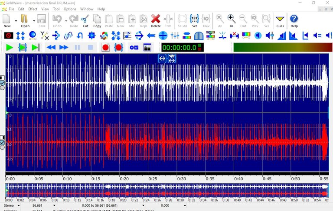Image resolution: width=333 pixels, height=211 pixels.
Task: Play the selection with bracketed play button
Action: click(23, 48)
